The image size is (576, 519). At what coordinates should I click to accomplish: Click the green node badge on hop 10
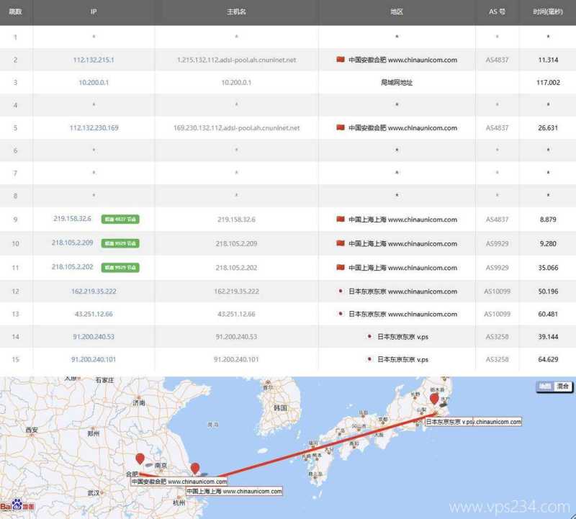(x=120, y=243)
